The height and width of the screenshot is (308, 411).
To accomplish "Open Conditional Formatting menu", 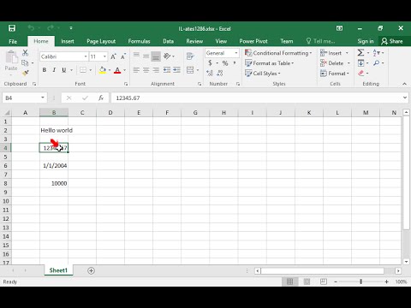I will coord(278,53).
